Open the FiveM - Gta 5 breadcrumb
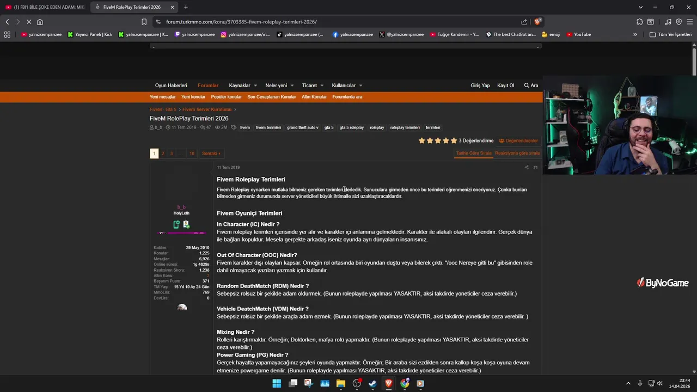Screen dimensions: 697x392 click(x=163, y=109)
